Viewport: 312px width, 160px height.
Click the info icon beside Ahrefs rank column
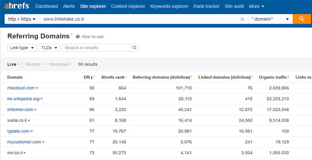pos(126,76)
